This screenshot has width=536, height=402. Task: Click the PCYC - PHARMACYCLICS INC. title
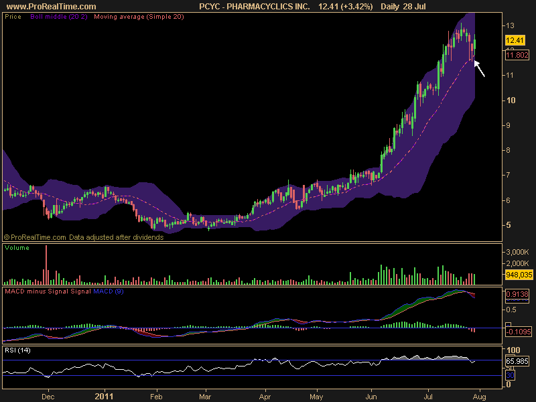[x=255, y=7]
